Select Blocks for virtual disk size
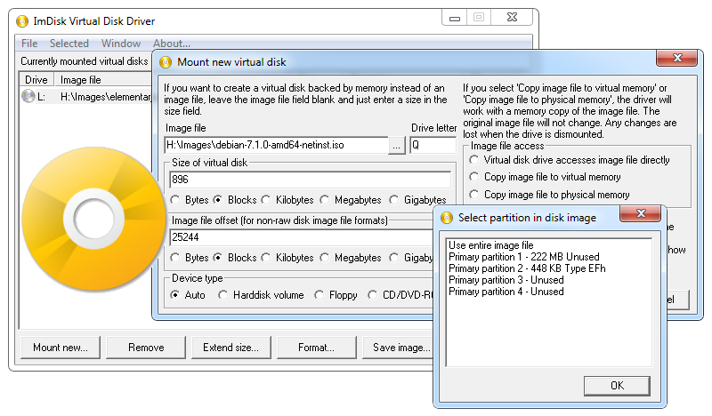712x416 pixels. 235,200
